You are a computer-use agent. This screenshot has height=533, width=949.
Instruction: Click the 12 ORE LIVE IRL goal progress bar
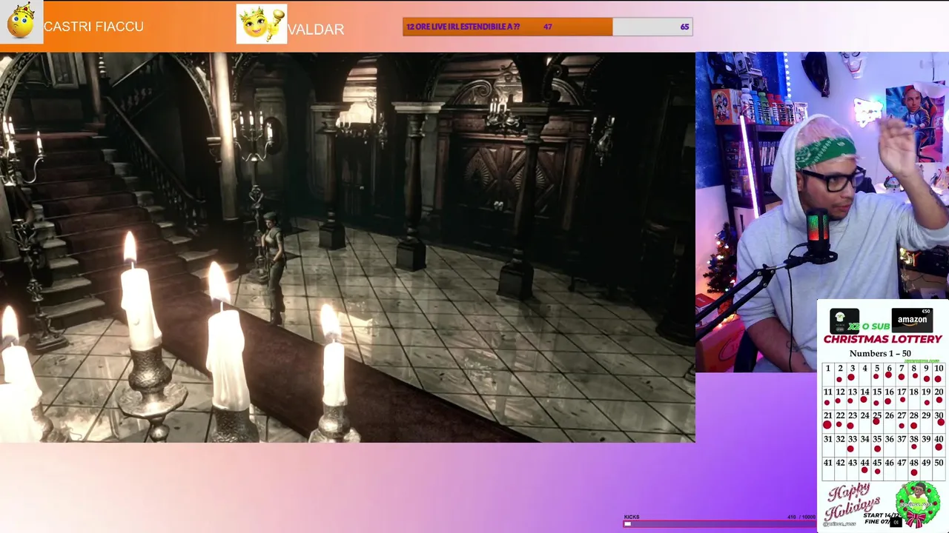547,27
